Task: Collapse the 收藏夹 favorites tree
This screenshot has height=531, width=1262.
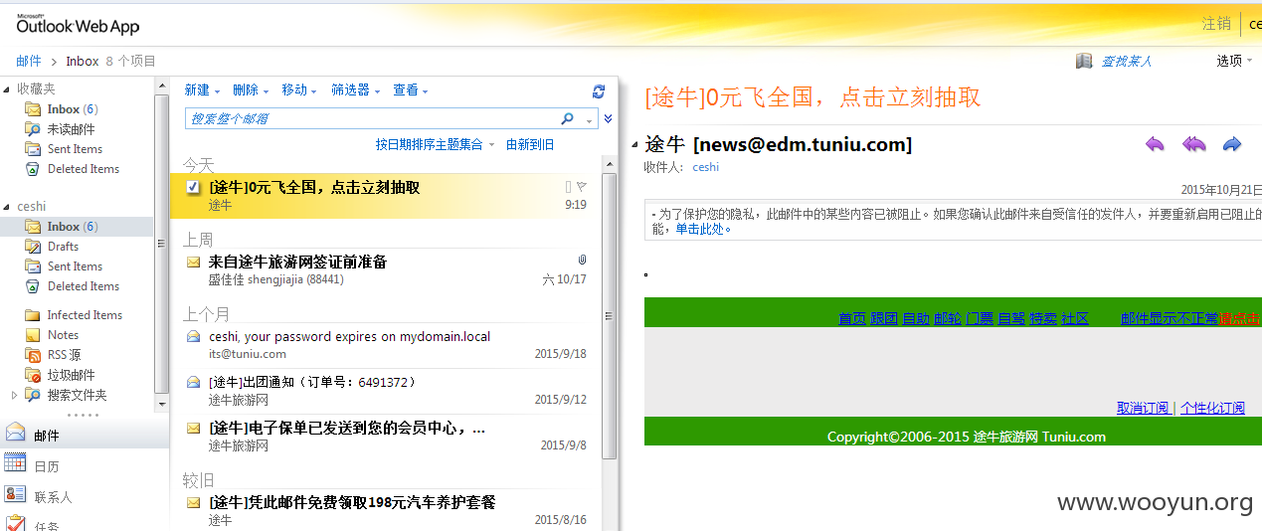Action: pyautogui.click(x=6, y=89)
